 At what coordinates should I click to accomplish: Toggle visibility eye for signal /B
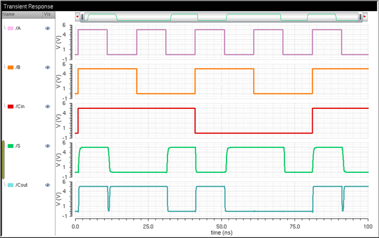tap(48, 67)
